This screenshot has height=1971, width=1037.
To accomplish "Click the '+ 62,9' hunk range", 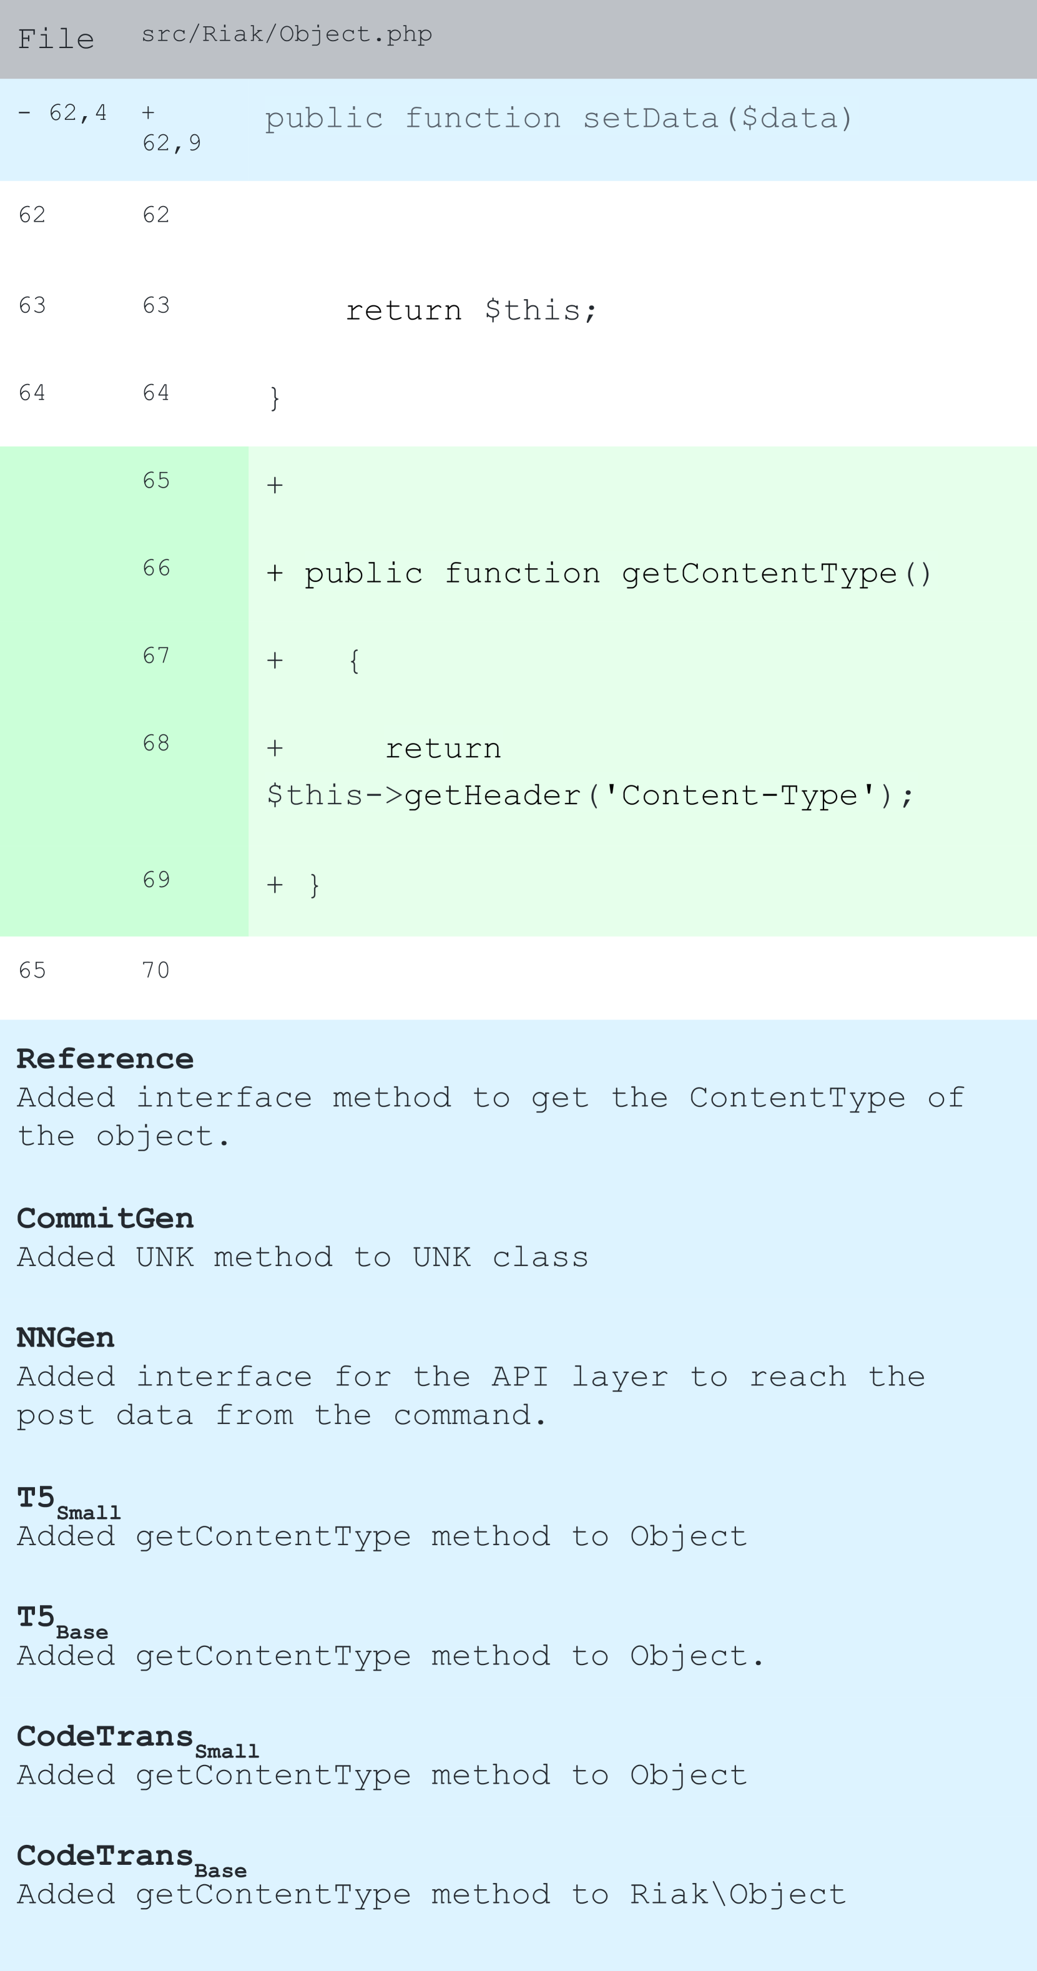I will (172, 129).
